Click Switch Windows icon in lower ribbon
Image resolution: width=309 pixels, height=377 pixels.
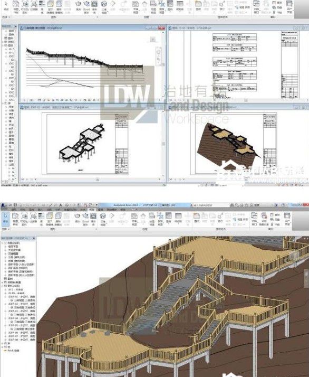tap(254, 218)
